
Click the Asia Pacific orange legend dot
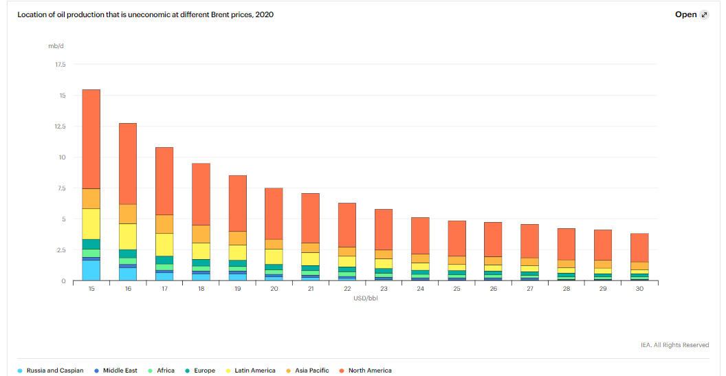288,371
